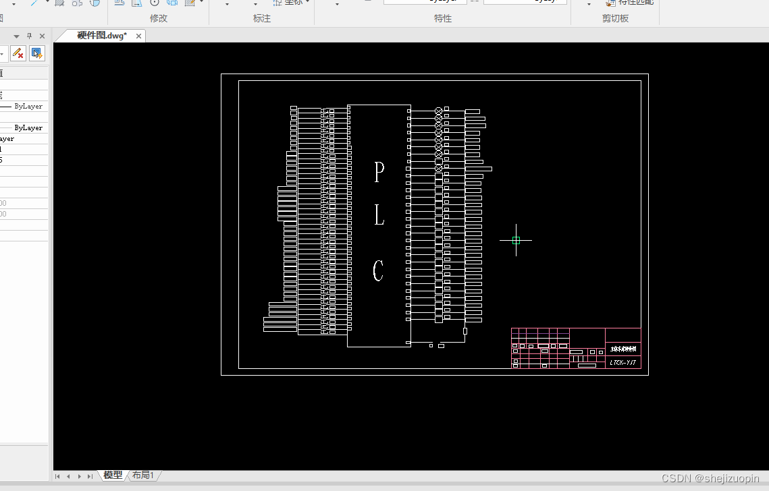
Task: Switch to the 布局1 layout tab
Action: [143, 475]
